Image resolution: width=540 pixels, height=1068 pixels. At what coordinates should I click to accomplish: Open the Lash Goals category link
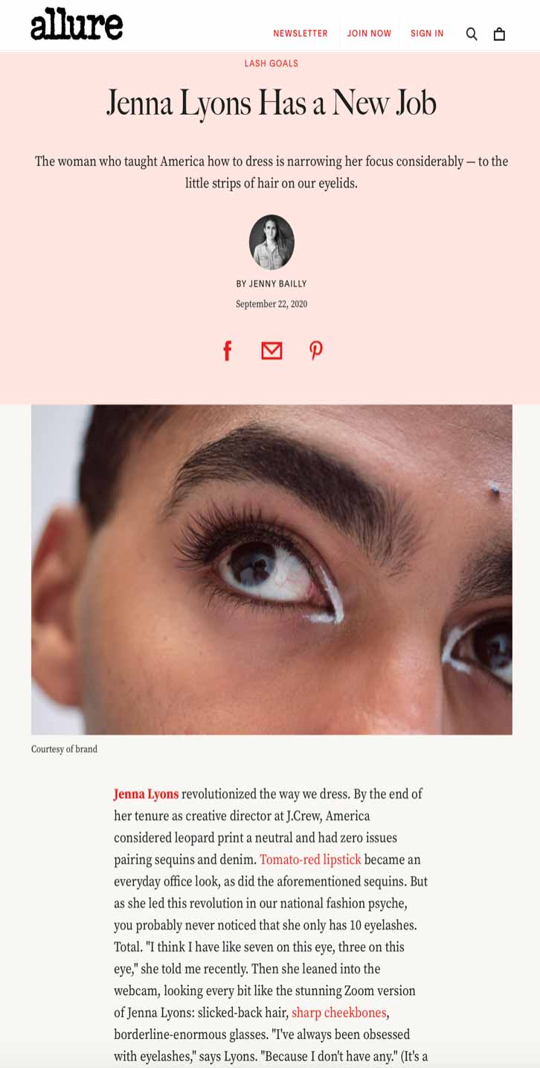[271, 63]
